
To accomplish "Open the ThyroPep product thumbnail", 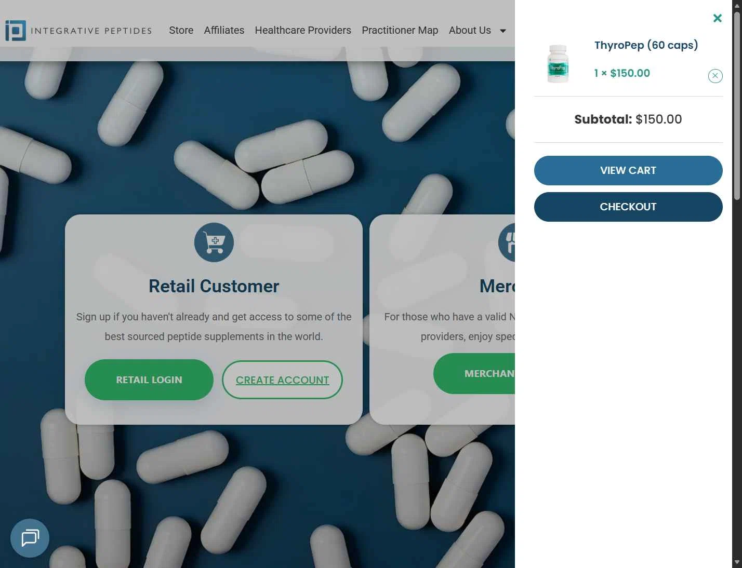I will 558,64.
